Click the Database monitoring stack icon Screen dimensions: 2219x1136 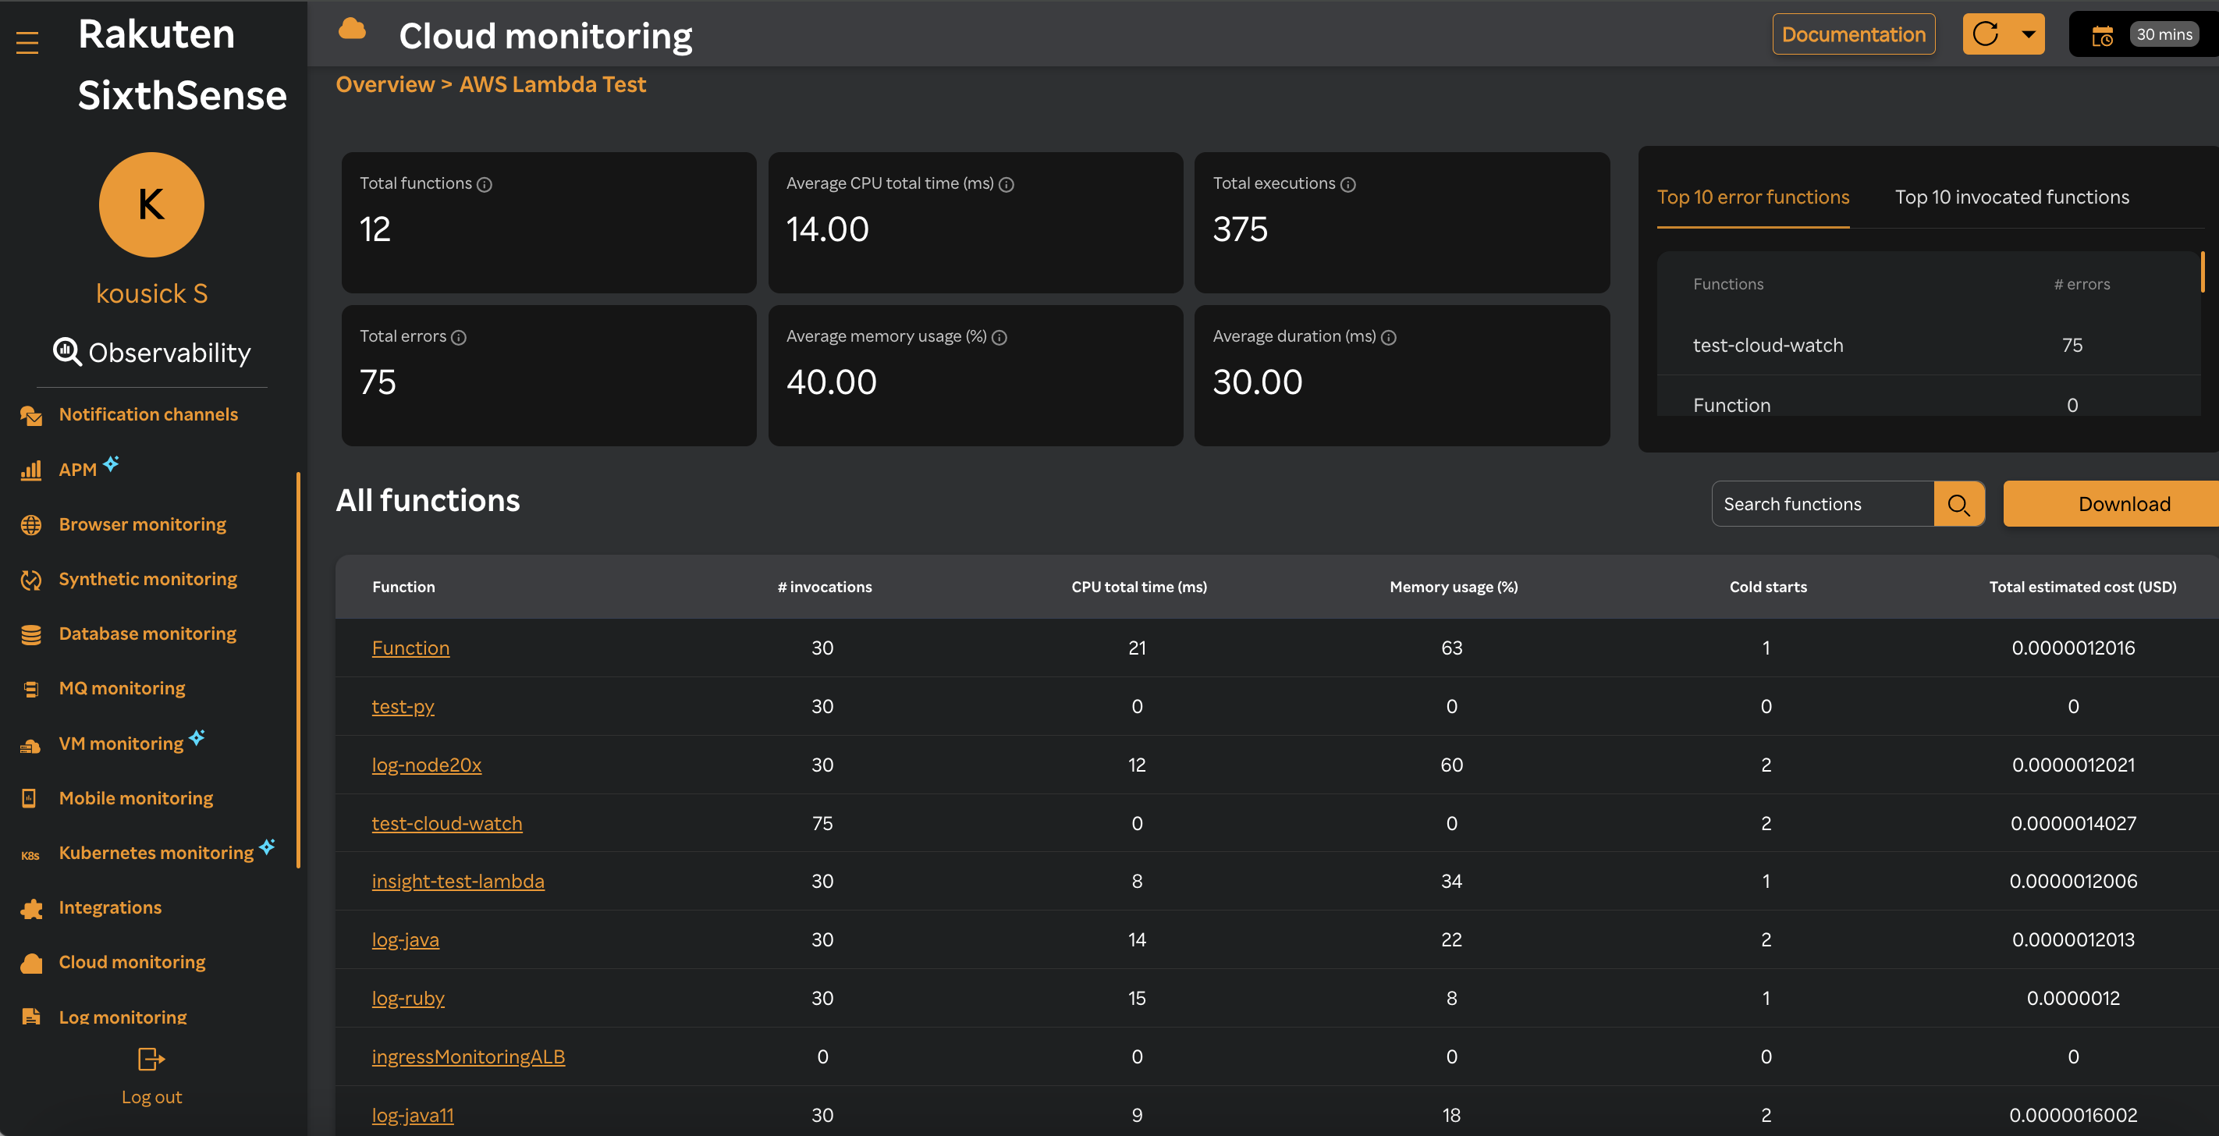pyautogui.click(x=31, y=635)
